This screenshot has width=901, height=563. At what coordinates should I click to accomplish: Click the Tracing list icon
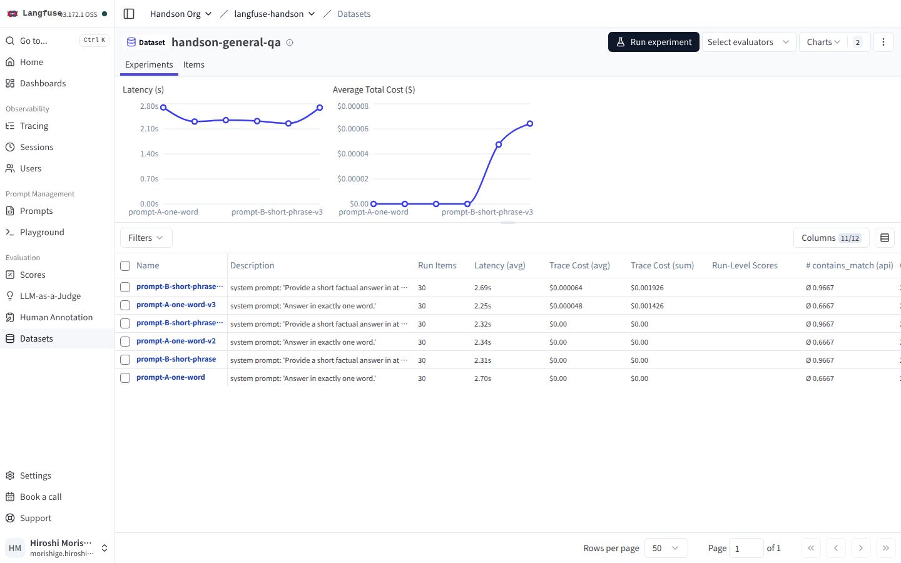[10, 126]
